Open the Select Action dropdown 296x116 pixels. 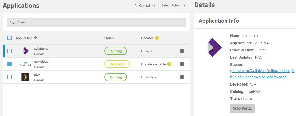(174, 5)
